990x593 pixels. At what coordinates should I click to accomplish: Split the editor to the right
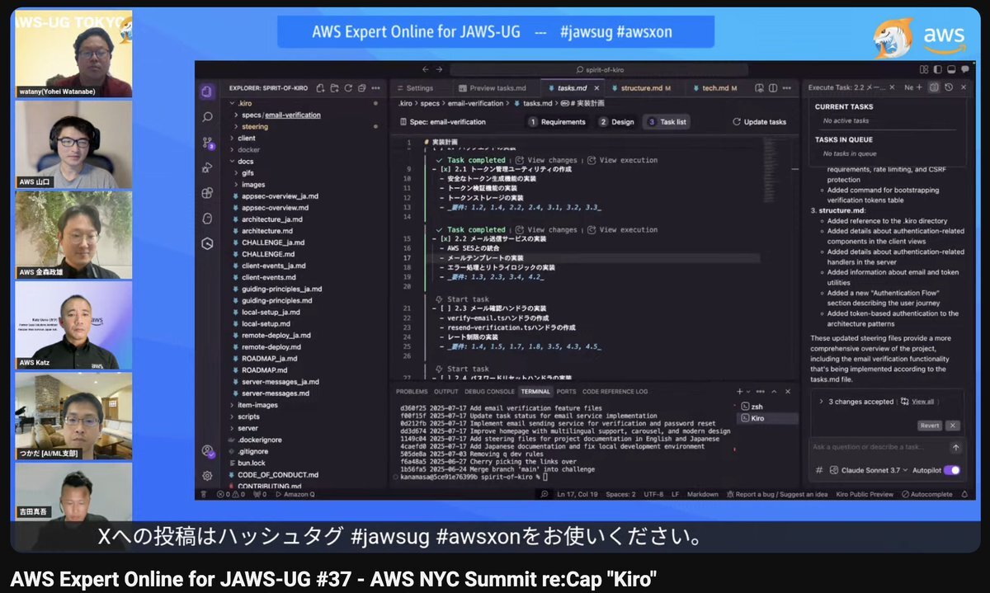click(772, 87)
